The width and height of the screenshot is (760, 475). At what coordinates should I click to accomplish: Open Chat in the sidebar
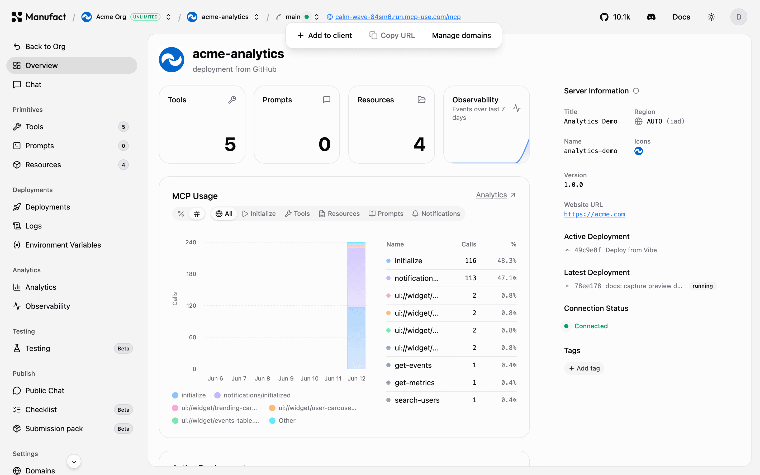coord(72,84)
